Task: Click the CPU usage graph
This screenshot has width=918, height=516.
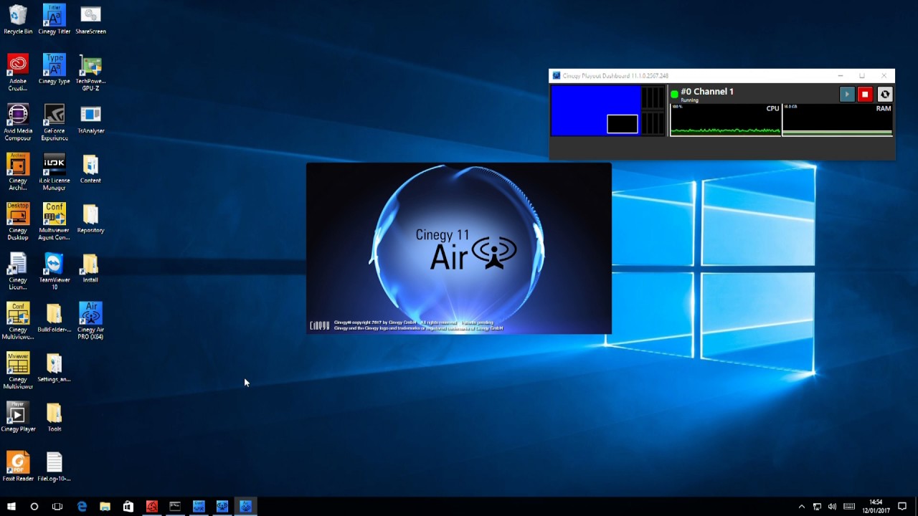Action: tap(725, 120)
